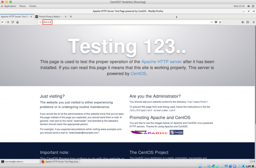Screen dimensions: 256x168
Task: Reload the Apache test page
Action: pyautogui.click(x=12, y=22)
